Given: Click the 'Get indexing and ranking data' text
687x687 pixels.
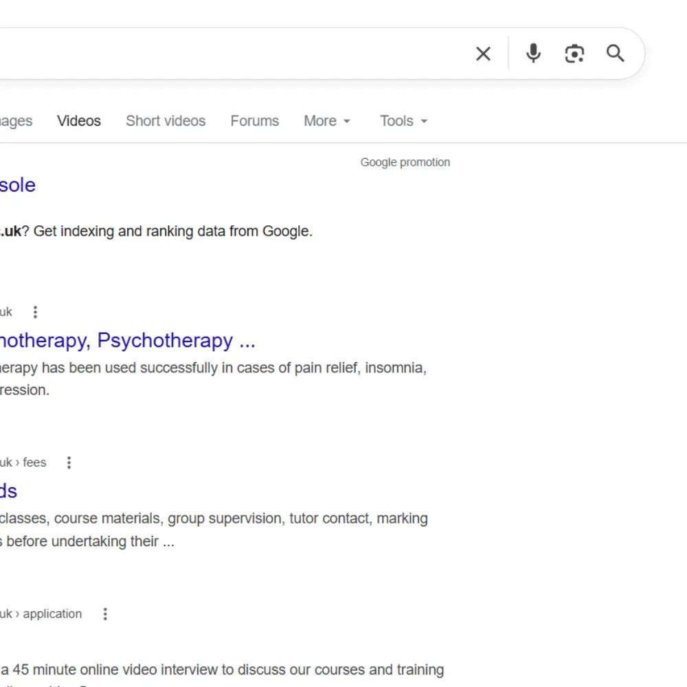Looking at the screenshot, I should (x=173, y=232).
